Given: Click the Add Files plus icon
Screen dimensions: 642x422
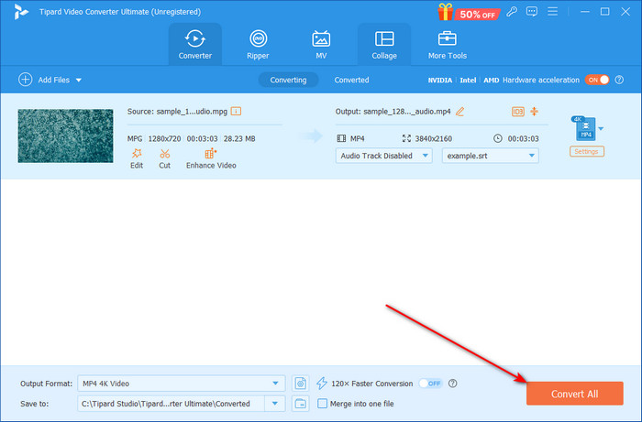Looking at the screenshot, I should [26, 80].
